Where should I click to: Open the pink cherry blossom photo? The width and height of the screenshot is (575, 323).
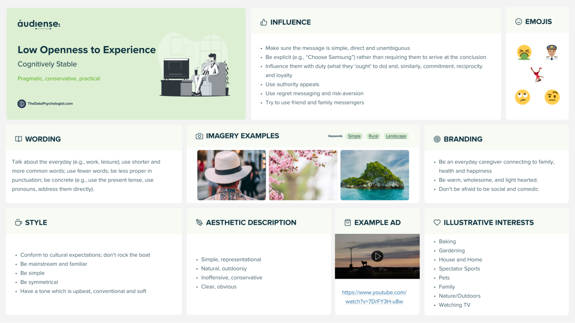tap(303, 175)
